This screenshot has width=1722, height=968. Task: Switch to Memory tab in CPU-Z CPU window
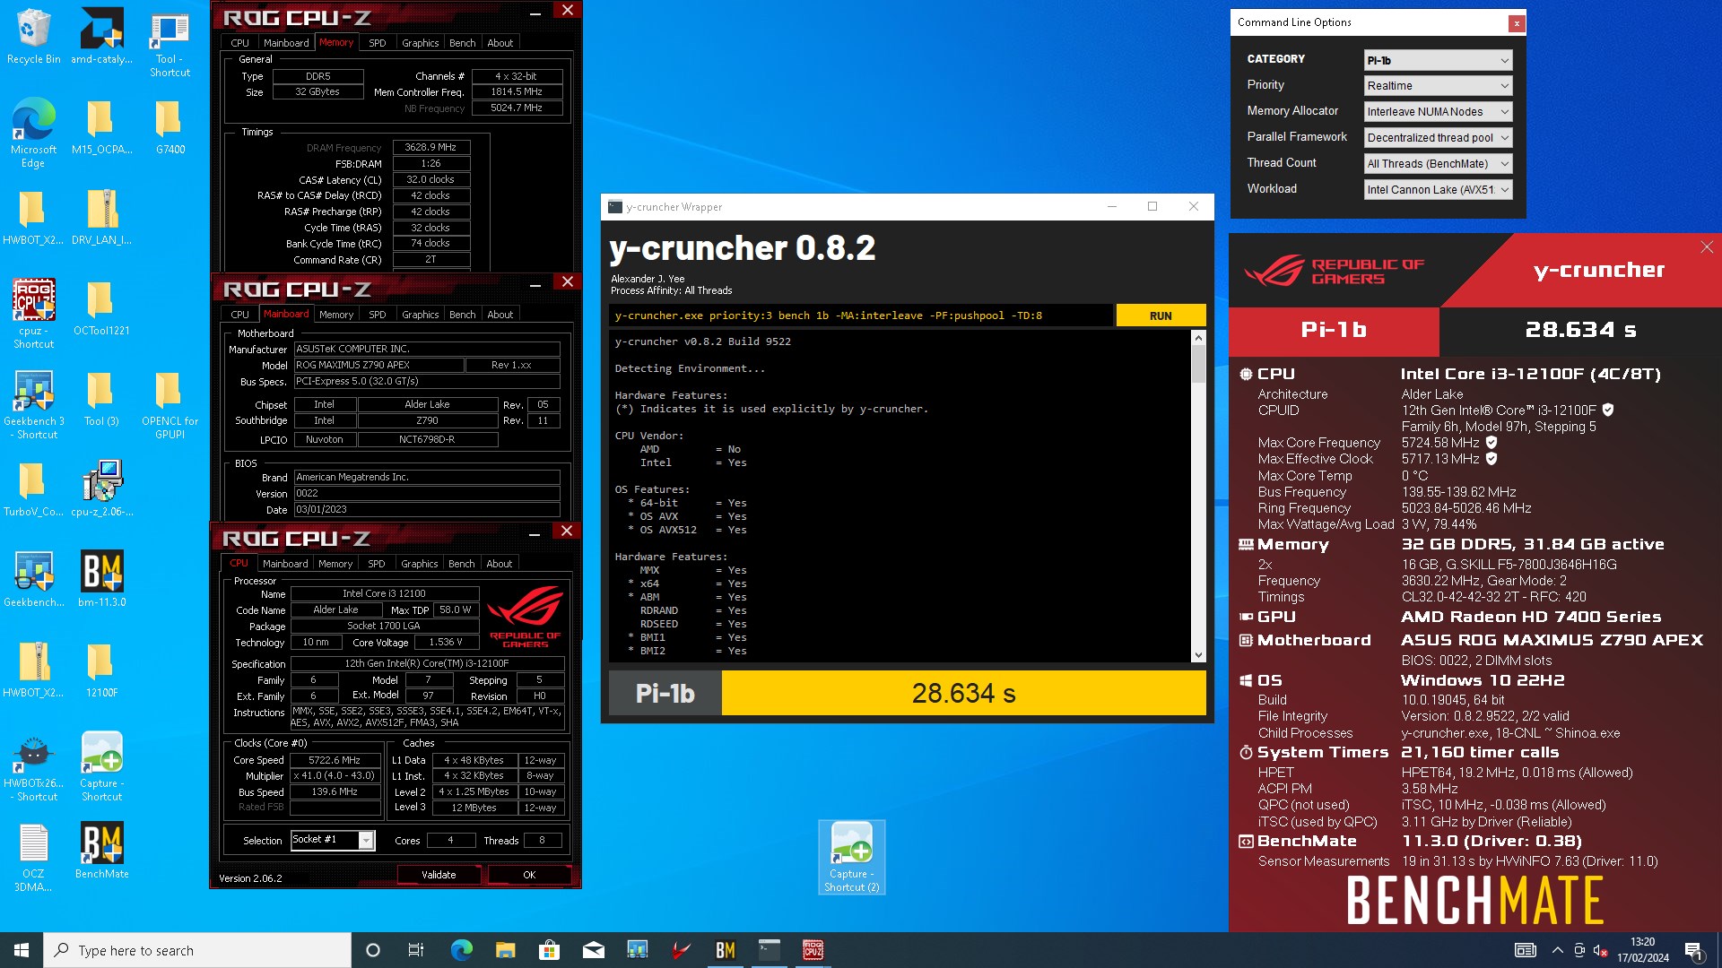[335, 564]
